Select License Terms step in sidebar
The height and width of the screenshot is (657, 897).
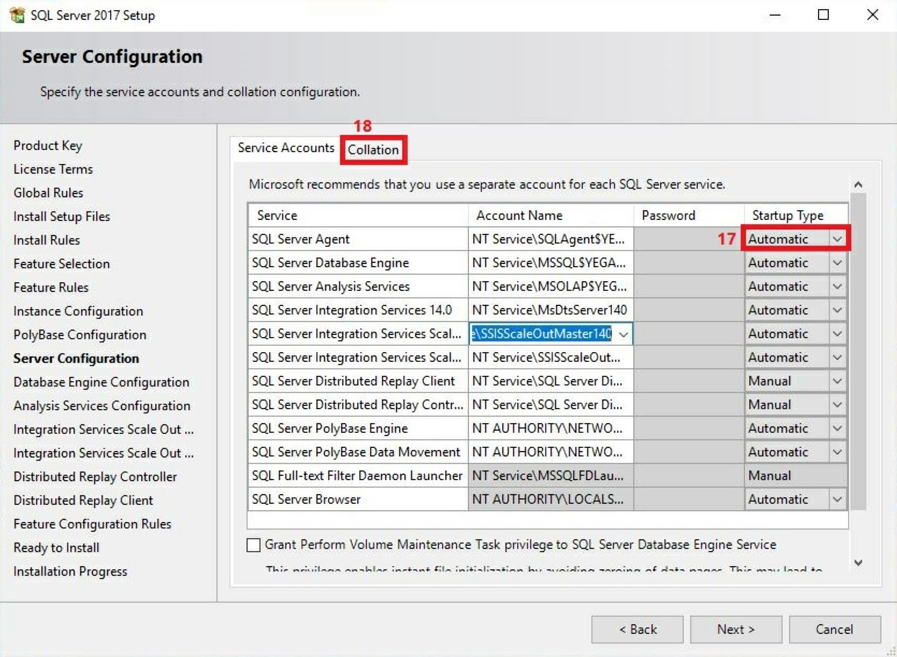tap(53, 169)
